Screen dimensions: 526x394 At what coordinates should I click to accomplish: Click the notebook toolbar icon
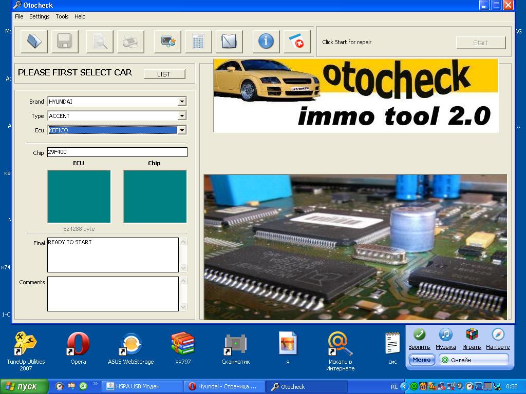tap(229, 42)
